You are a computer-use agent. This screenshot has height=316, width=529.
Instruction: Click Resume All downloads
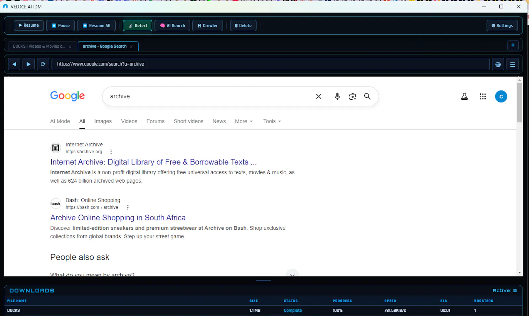coord(96,25)
